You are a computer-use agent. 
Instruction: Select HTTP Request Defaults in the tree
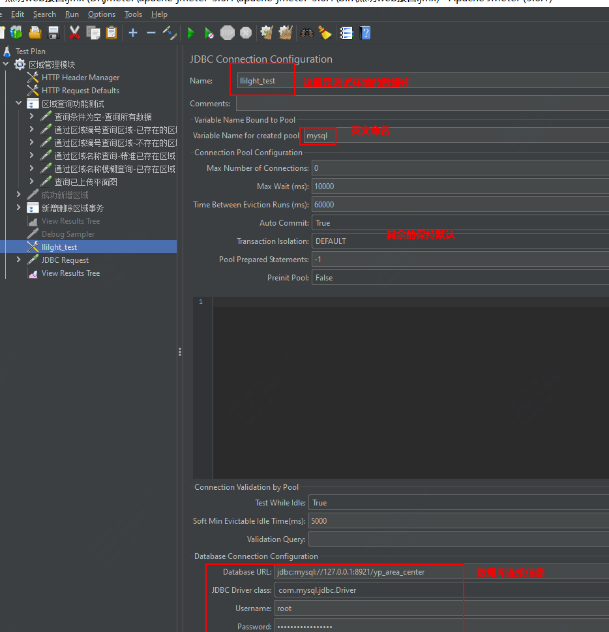coord(80,90)
